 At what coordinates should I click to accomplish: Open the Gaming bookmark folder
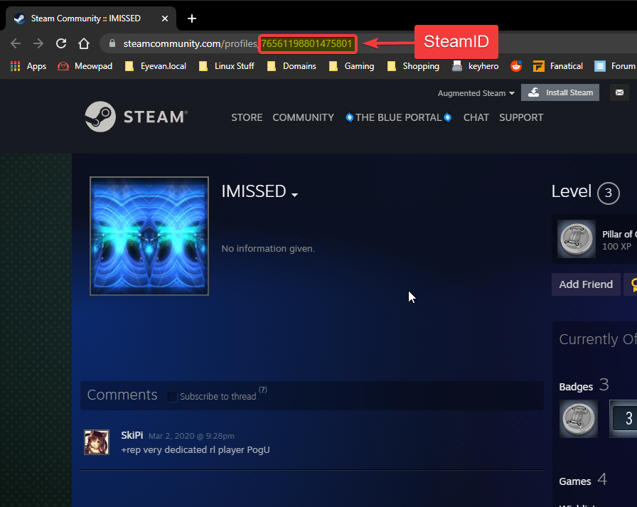[351, 66]
